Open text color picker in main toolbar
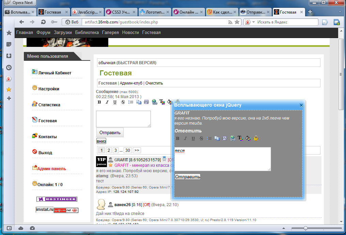 [162, 102]
